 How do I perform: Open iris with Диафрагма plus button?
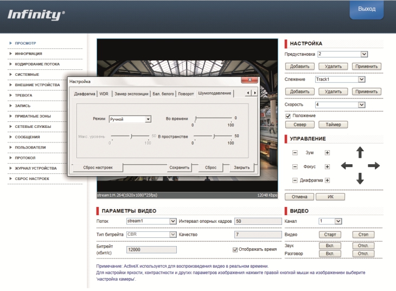[x=327, y=180]
